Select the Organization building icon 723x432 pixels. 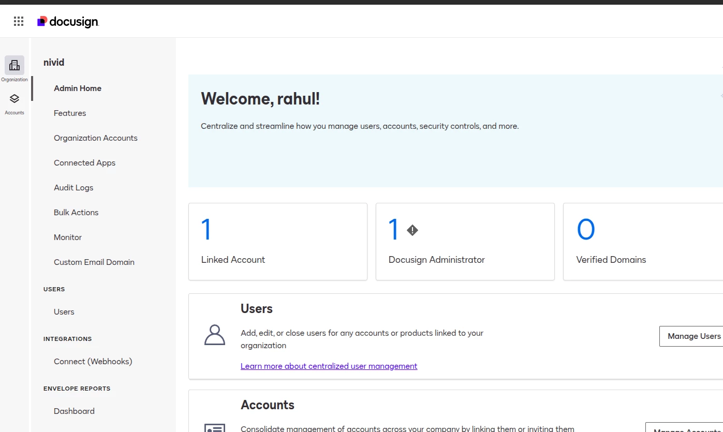[x=14, y=65]
